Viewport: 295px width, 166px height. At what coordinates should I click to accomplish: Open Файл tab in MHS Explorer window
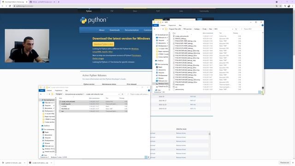coord(155,25)
